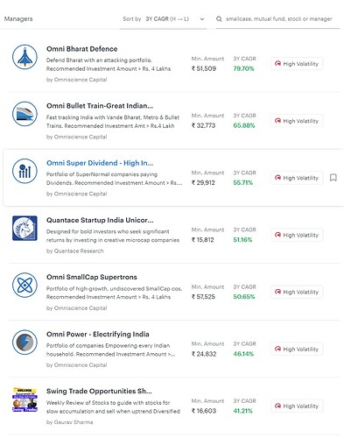Bookmark the Omni Super Dividend smallcase
This screenshot has height=438, width=344.
333,178
